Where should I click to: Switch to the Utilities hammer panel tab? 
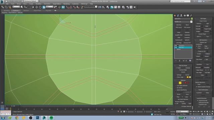coord(191,16)
